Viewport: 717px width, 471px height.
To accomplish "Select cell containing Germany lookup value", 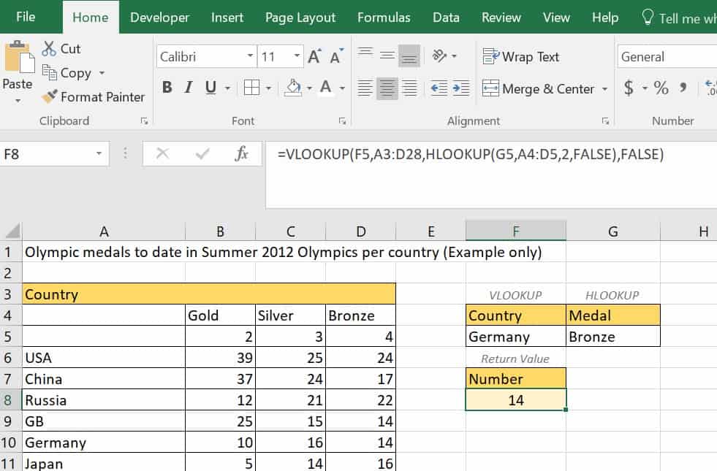I will (516, 336).
